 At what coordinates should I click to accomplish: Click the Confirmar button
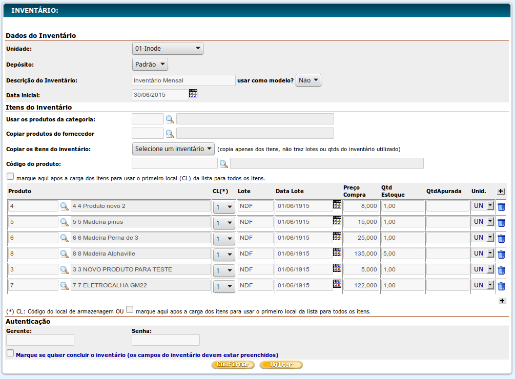coord(233,365)
